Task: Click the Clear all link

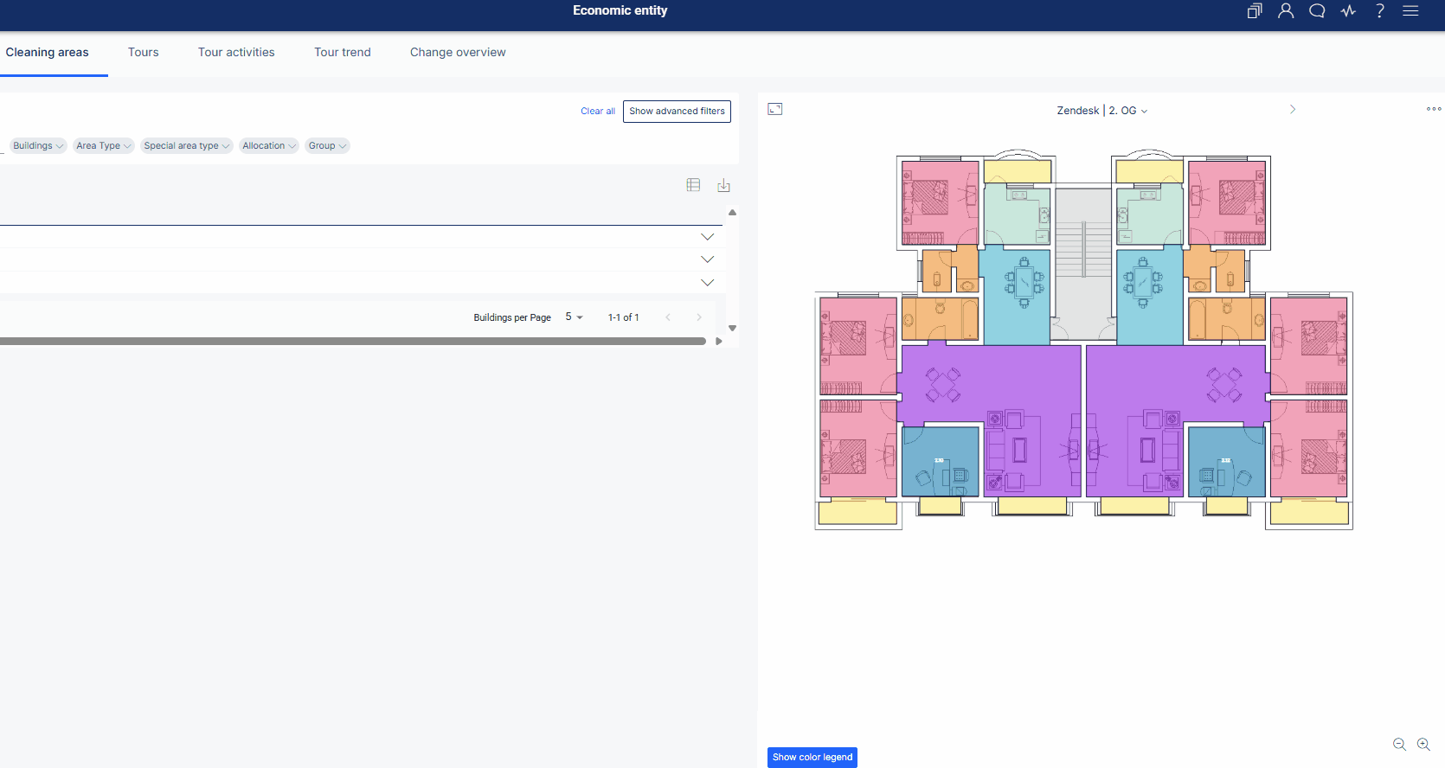Action: point(598,112)
